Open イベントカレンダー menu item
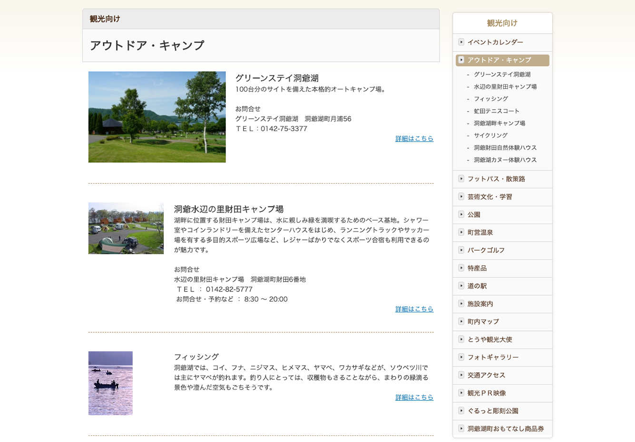 [x=502, y=42]
